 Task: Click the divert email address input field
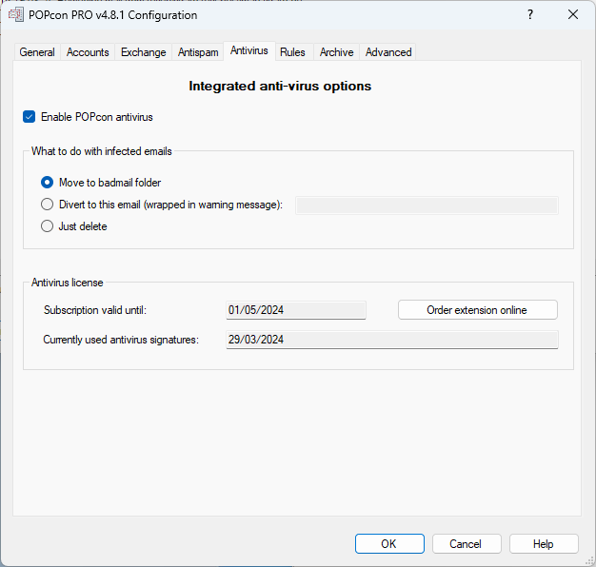point(427,205)
